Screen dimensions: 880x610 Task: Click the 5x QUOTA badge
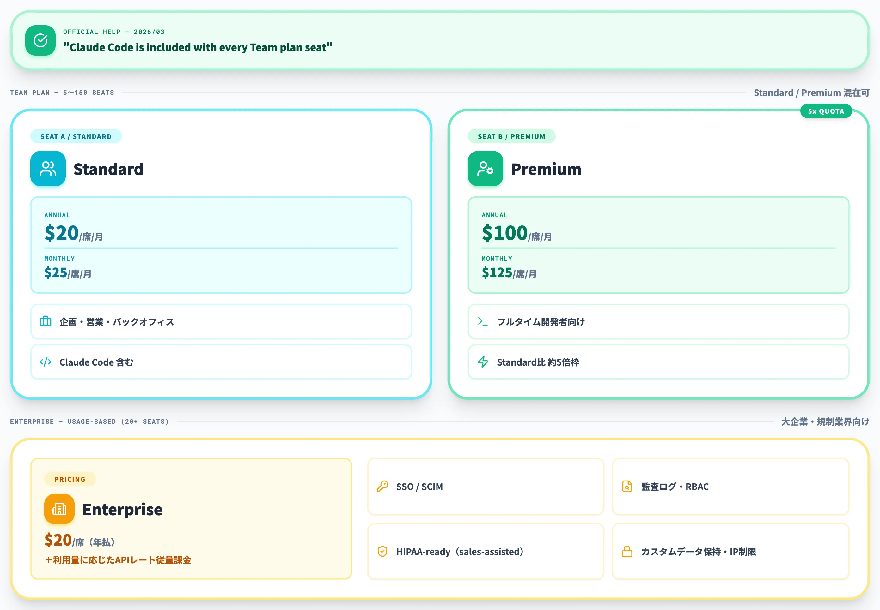click(x=826, y=111)
